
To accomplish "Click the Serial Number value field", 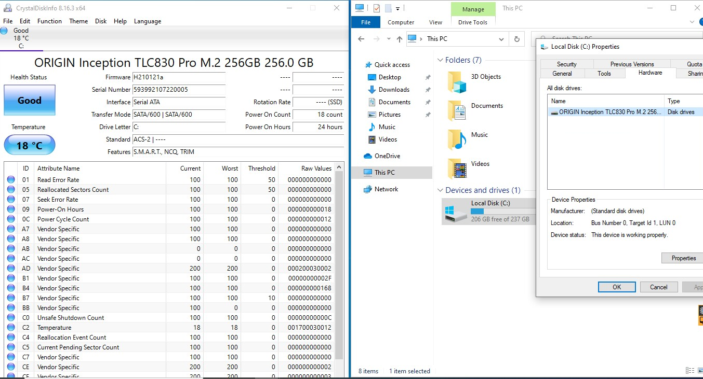I will coord(179,90).
